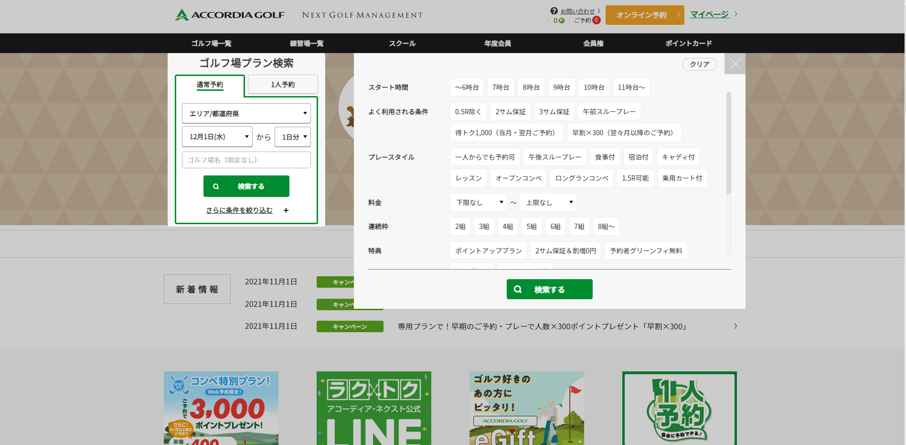Expand the 1日分 duration dropdown

pos(293,137)
